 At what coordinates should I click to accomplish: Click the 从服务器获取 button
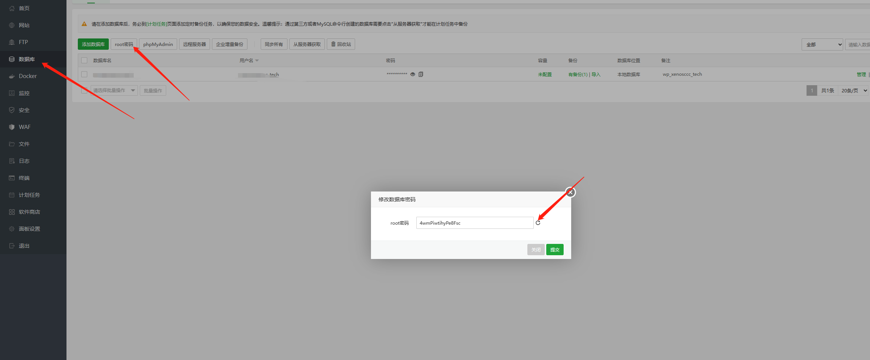click(307, 44)
